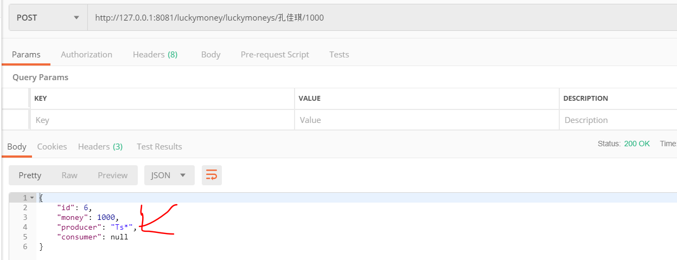Collapse JSON with line 1 fold arrow
The height and width of the screenshot is (260, 677).
[x=32, y=198]
